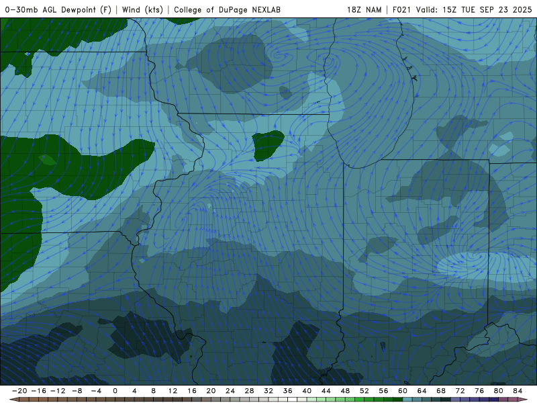Click the 'Wind (kts)' header label
This screenshot has height=403, width=537.
(142, 9)
